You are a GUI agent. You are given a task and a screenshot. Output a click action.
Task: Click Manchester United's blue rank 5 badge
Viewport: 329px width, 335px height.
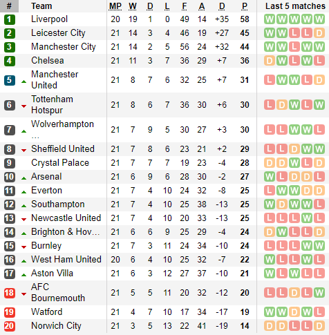click(10, 80)
